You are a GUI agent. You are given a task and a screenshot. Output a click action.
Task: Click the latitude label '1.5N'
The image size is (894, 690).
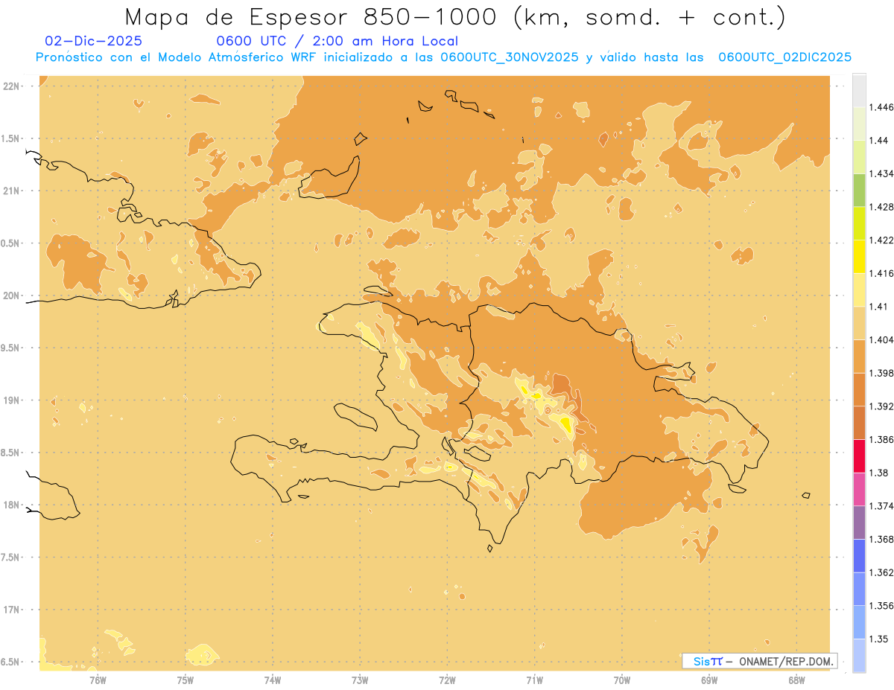pyautogui.click(x=11, y=138)
